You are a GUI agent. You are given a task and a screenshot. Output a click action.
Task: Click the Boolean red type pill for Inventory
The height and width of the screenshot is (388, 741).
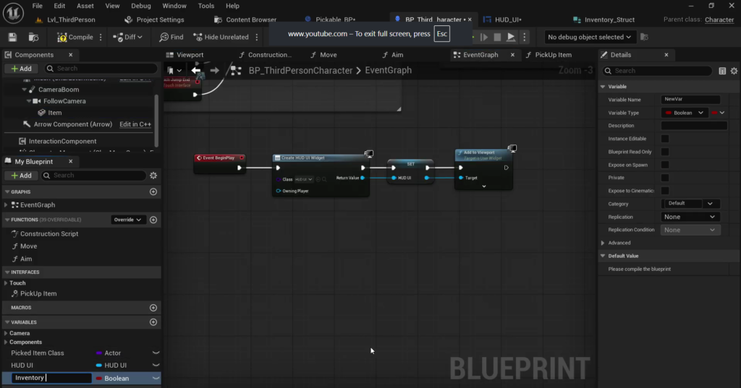pyautogui.click(x=98, y=379)
